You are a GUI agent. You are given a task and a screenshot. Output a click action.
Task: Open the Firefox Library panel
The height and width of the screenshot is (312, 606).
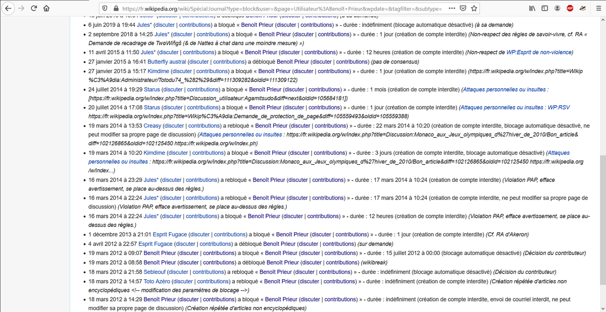(533, 9)
